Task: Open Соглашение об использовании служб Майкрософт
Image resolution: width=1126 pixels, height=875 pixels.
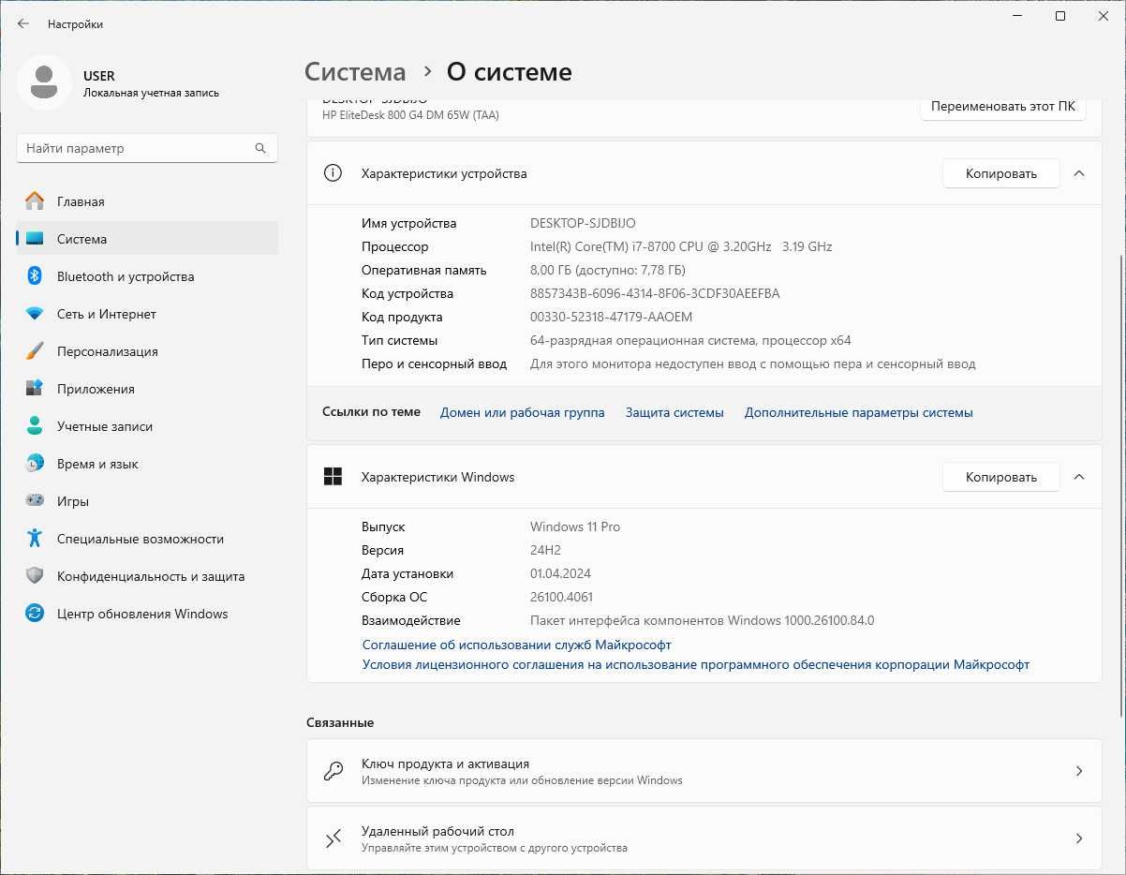Action: coord(516,645)
